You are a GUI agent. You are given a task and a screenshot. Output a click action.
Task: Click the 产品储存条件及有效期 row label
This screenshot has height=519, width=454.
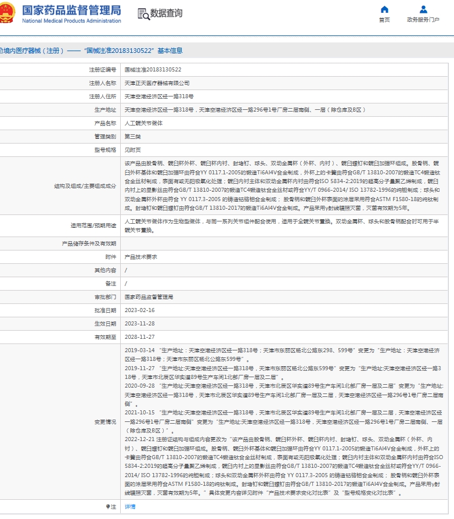pos(89,244)
